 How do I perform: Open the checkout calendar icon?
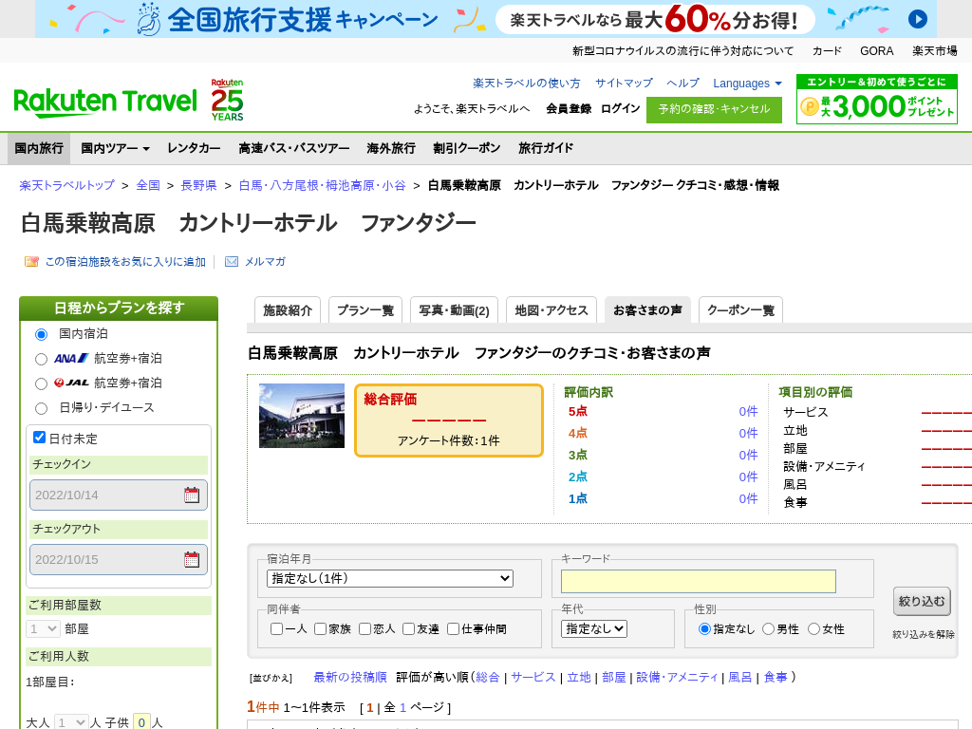(x=192, y=559)
